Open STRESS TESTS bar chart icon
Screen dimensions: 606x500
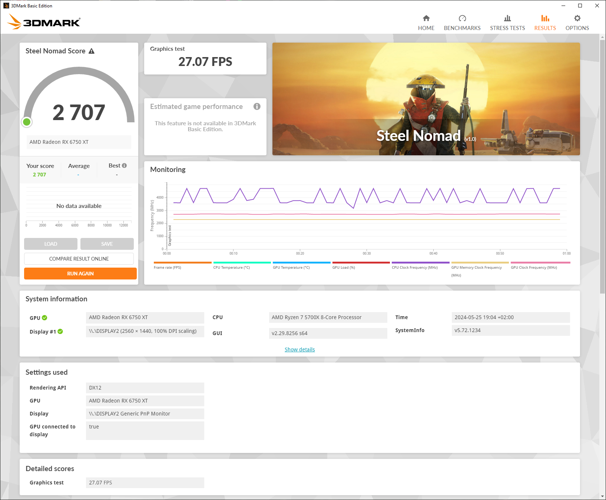coord(507,18)
